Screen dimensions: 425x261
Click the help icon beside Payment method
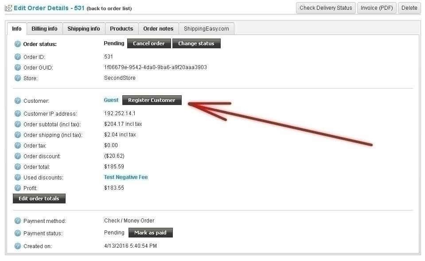pos(18,221)
